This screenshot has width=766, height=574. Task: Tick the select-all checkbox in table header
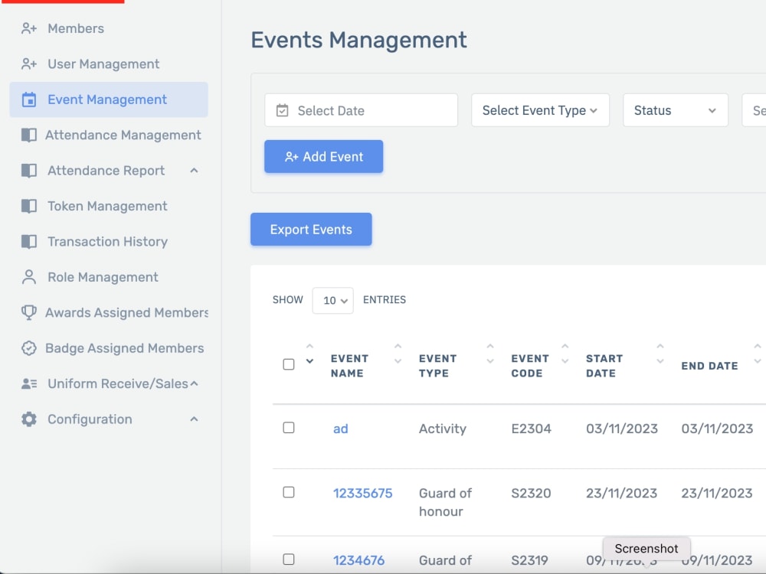tap(289, 364)
